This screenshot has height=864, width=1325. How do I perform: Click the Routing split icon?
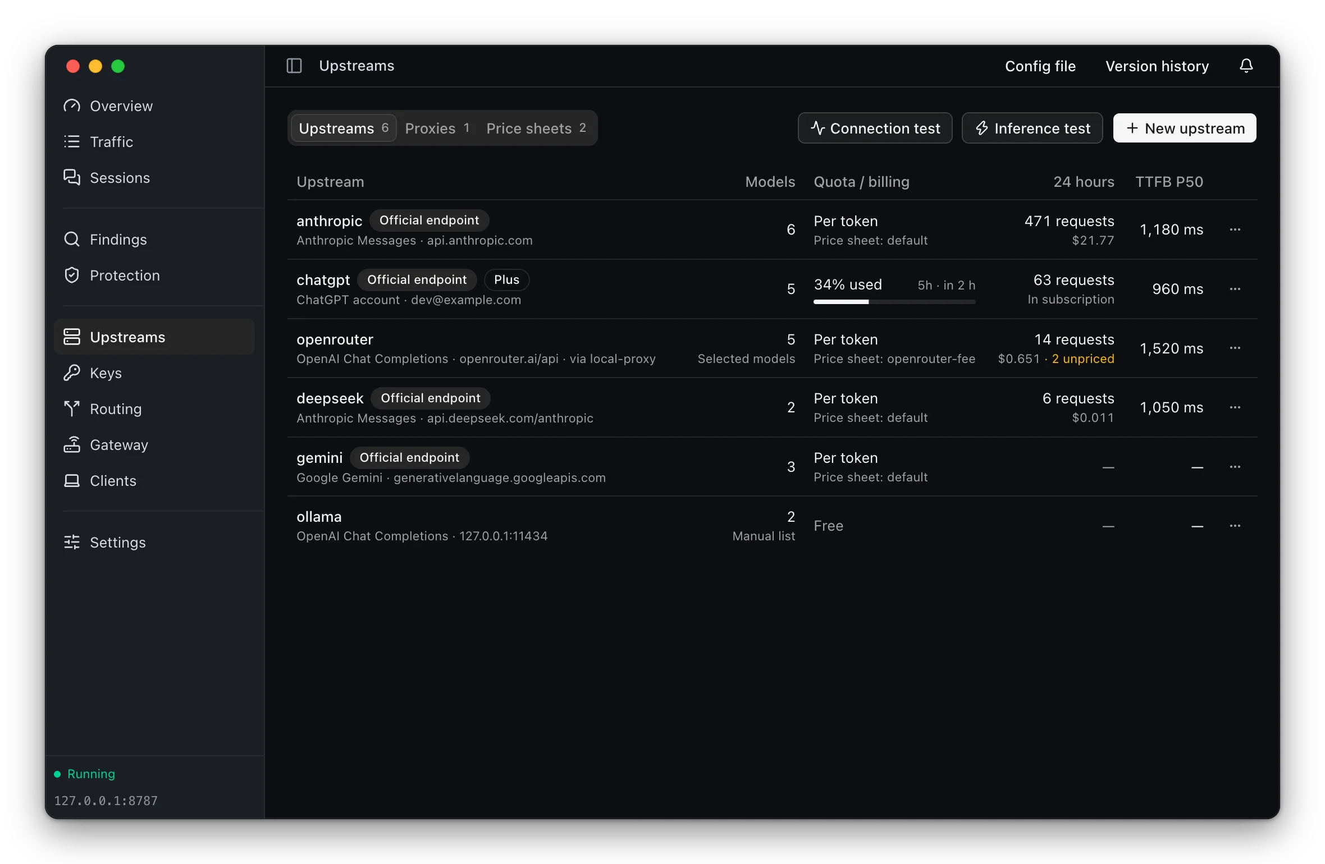(72, 408)
